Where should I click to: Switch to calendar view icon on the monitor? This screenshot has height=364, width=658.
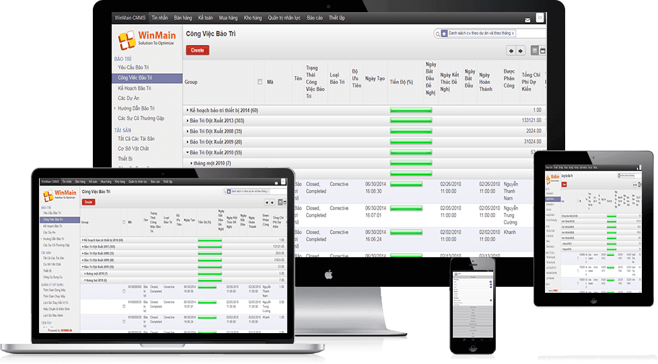click(543, 50)
